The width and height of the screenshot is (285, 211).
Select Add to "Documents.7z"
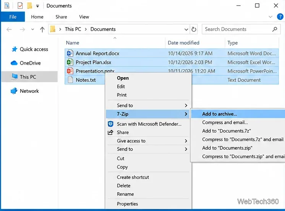pyautogui.click(x=238, y=131)
